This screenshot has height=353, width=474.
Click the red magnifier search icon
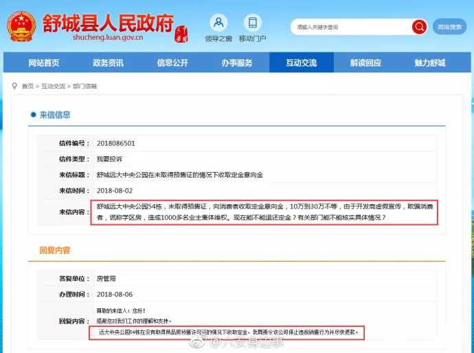tap(419, 27)
